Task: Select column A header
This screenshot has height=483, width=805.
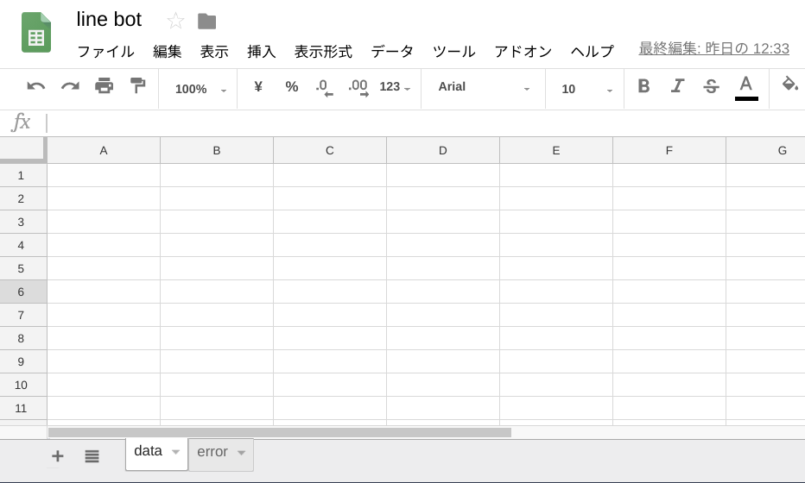Action: coord(104,150)
